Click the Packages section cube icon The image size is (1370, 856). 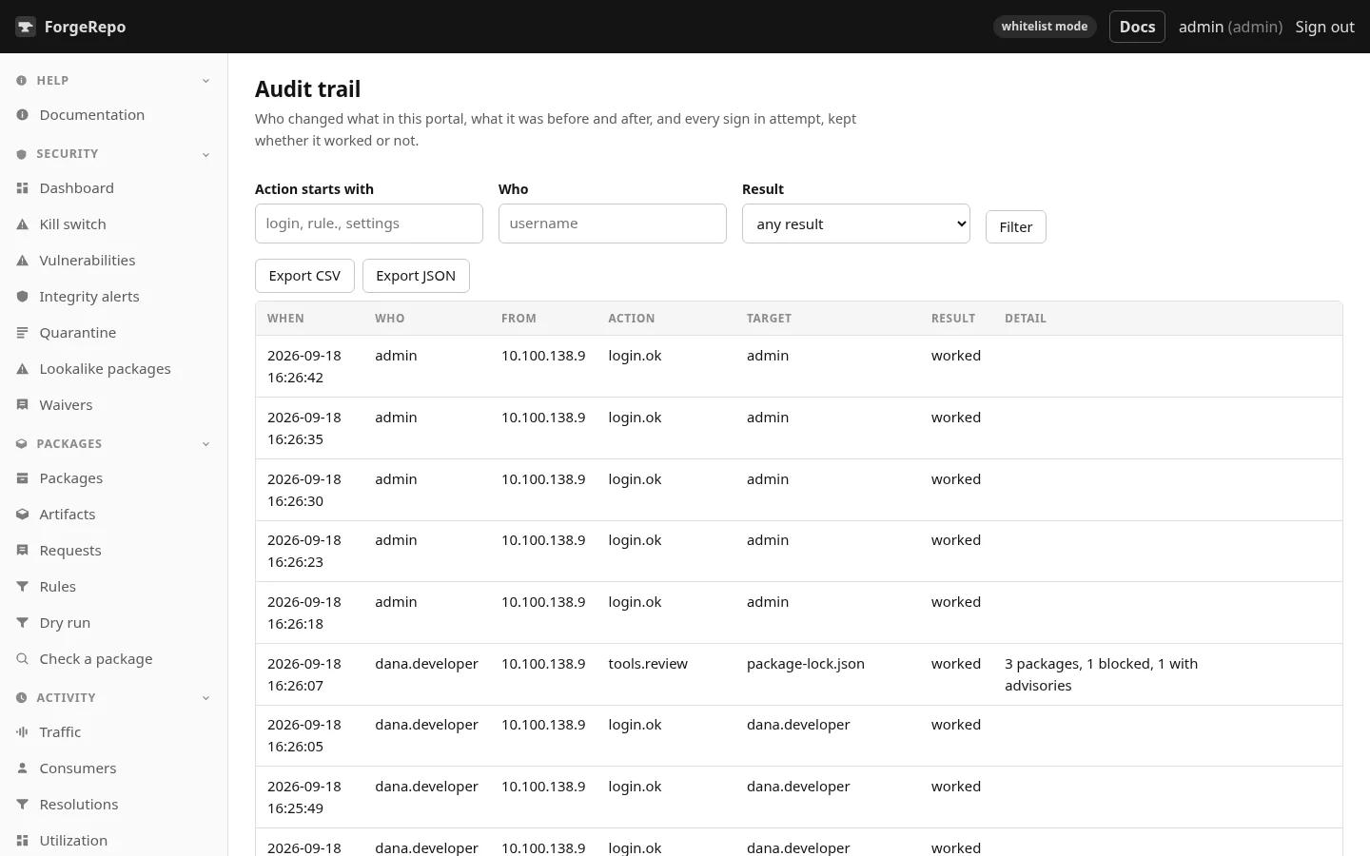(21, 444)
